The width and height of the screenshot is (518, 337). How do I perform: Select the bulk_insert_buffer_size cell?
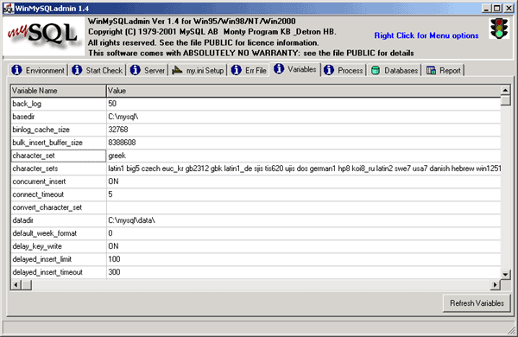(x=59, y=143)
